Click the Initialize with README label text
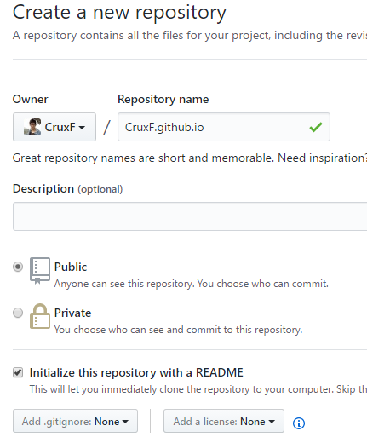The image size is (367, 437). coord(136,372)
